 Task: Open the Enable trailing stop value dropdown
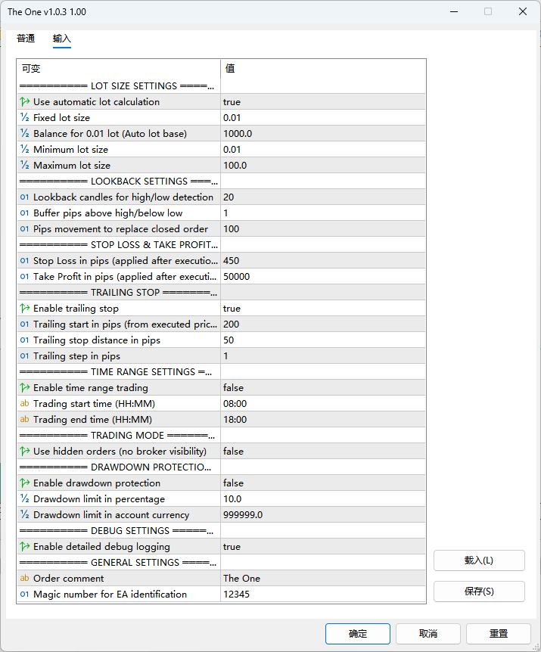tap(232, 309)
